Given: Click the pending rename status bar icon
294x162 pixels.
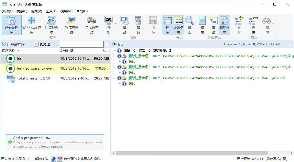Looking at the screenshot, I should click(60, 159).
